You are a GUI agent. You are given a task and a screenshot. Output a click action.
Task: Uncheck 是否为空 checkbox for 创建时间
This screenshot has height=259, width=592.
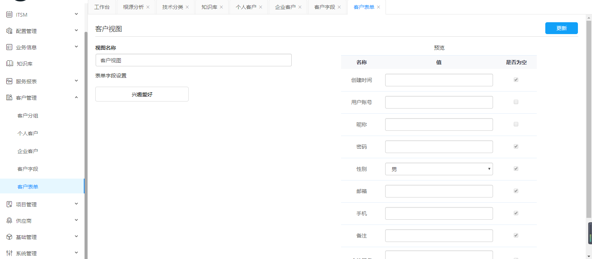[516, 80]
